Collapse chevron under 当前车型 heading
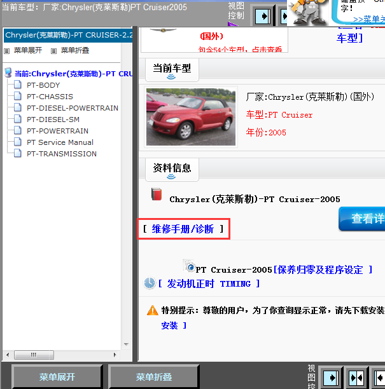 171,77
